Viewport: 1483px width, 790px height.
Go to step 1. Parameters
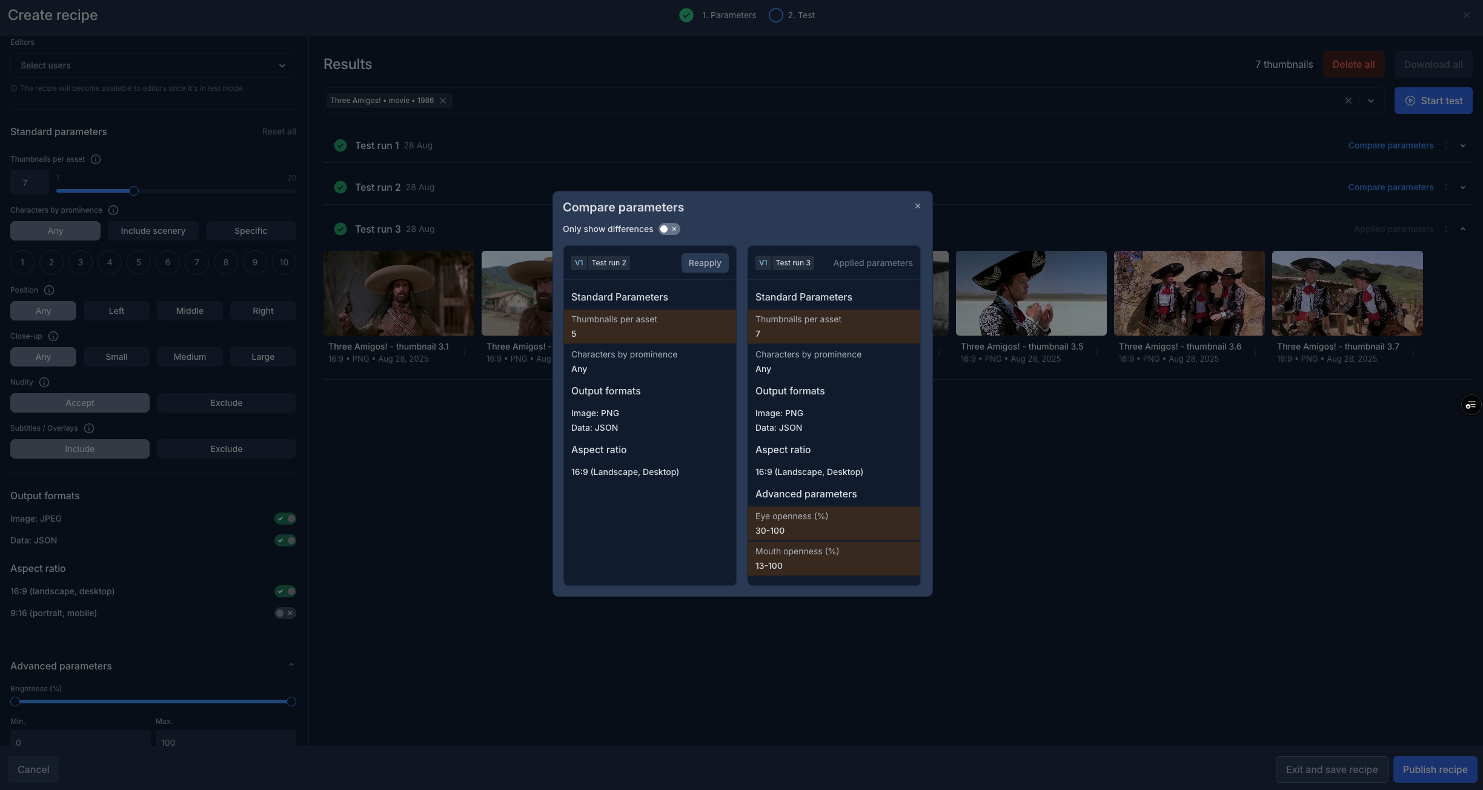click(718, 15)
